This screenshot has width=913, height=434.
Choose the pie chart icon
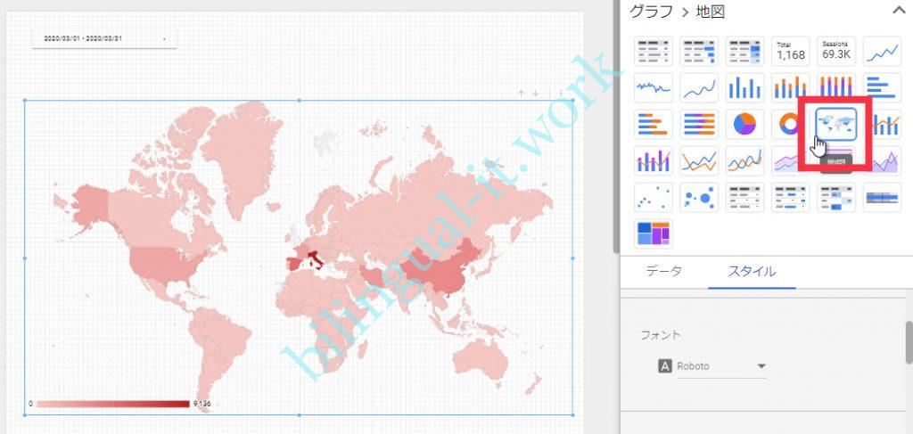pyautogui.click(x=744, y=124)
